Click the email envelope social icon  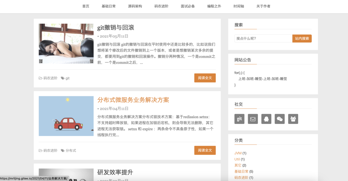point(253,119)
